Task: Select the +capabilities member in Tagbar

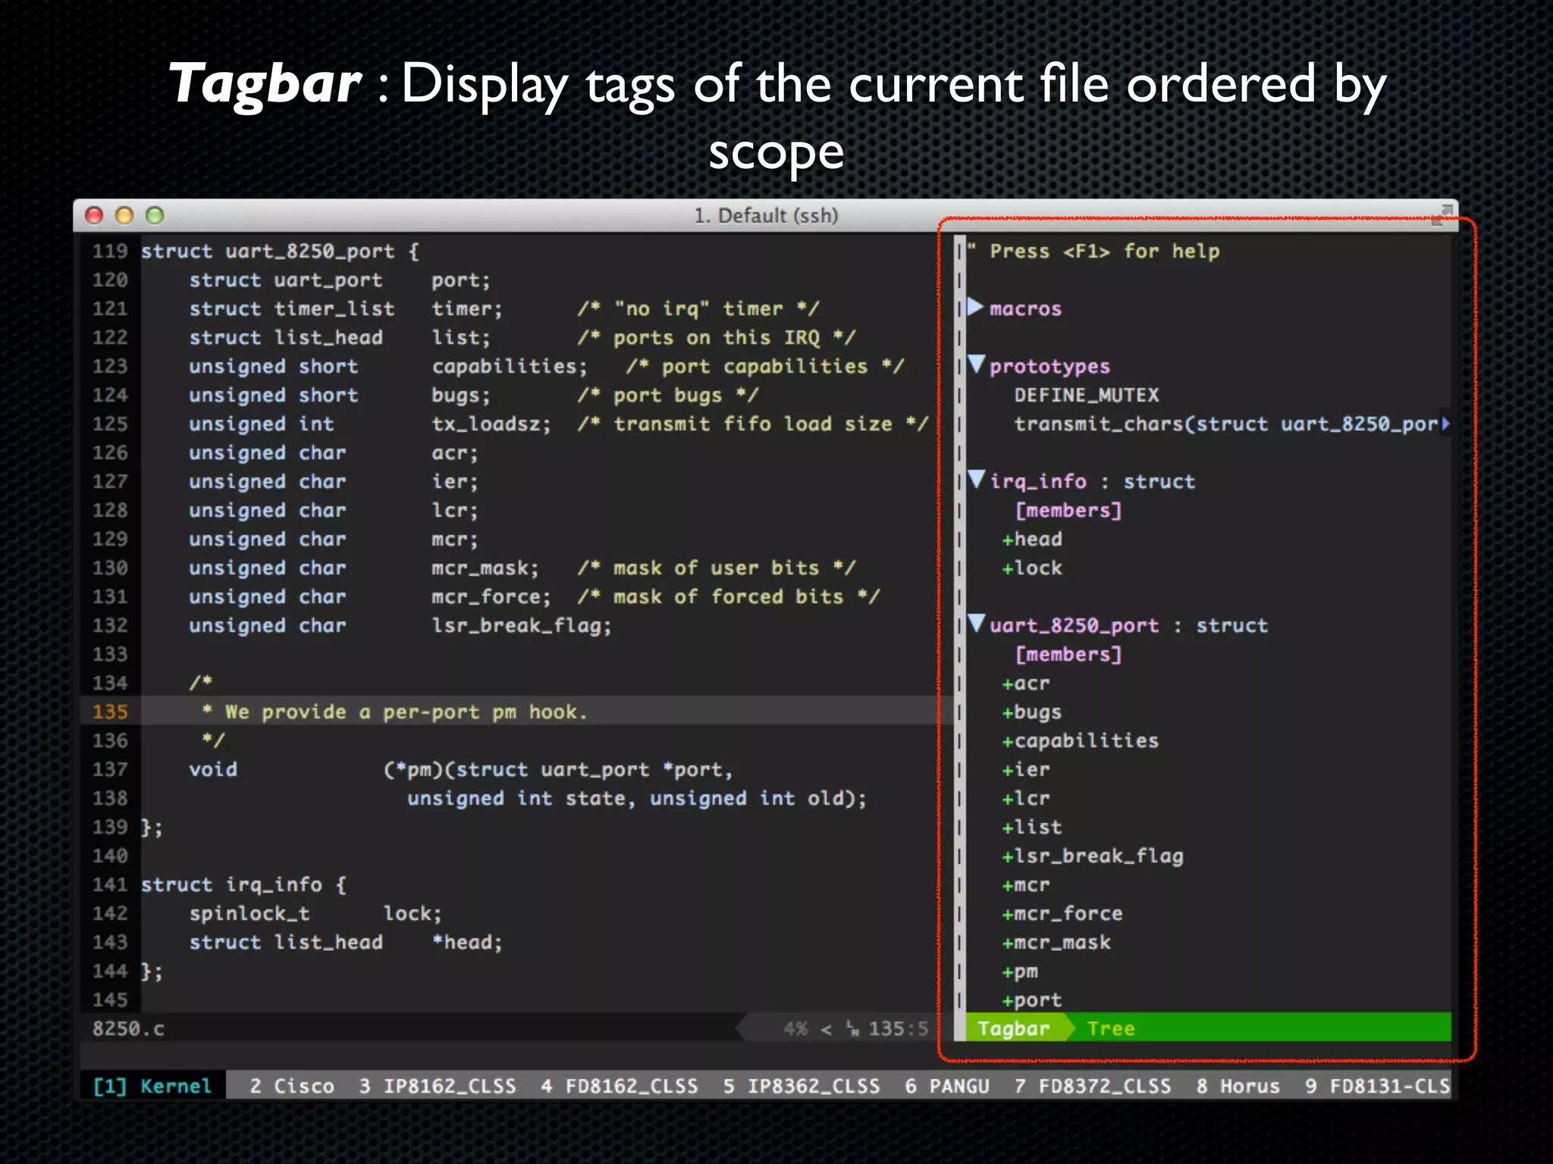Action: 1081,741
